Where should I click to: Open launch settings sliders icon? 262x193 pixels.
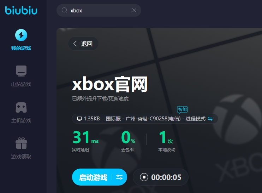[x=119, y=177]
